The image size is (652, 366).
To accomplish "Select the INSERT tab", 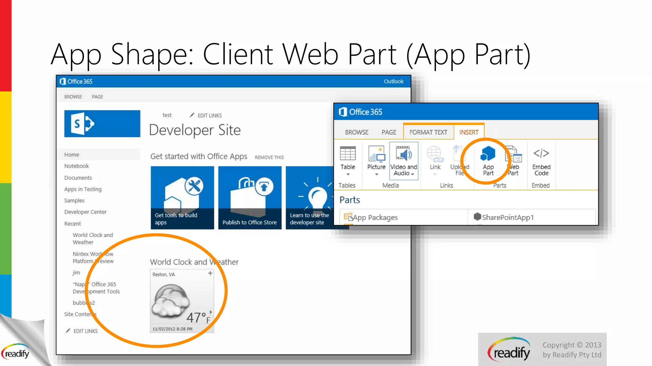I will pos(469,132).
